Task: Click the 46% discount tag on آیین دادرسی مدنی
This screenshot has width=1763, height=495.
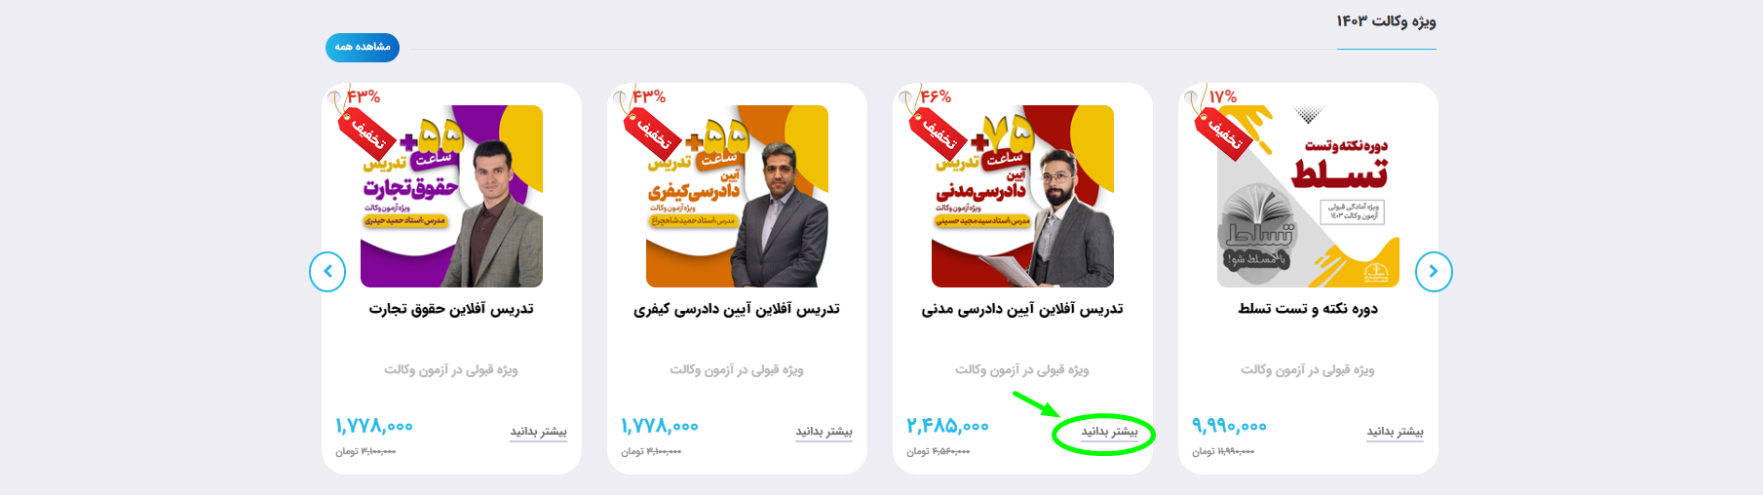Action: coord(931,120)
